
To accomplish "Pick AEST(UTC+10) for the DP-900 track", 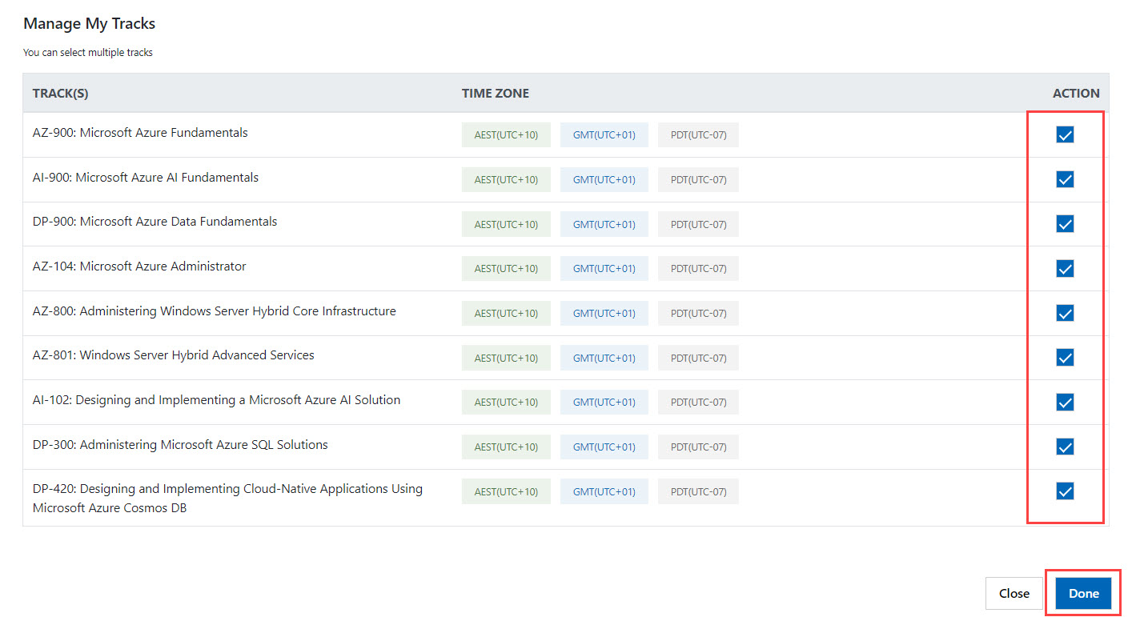I will click(506, 224).
